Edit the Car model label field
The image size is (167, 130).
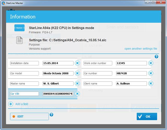pos(24,73)
